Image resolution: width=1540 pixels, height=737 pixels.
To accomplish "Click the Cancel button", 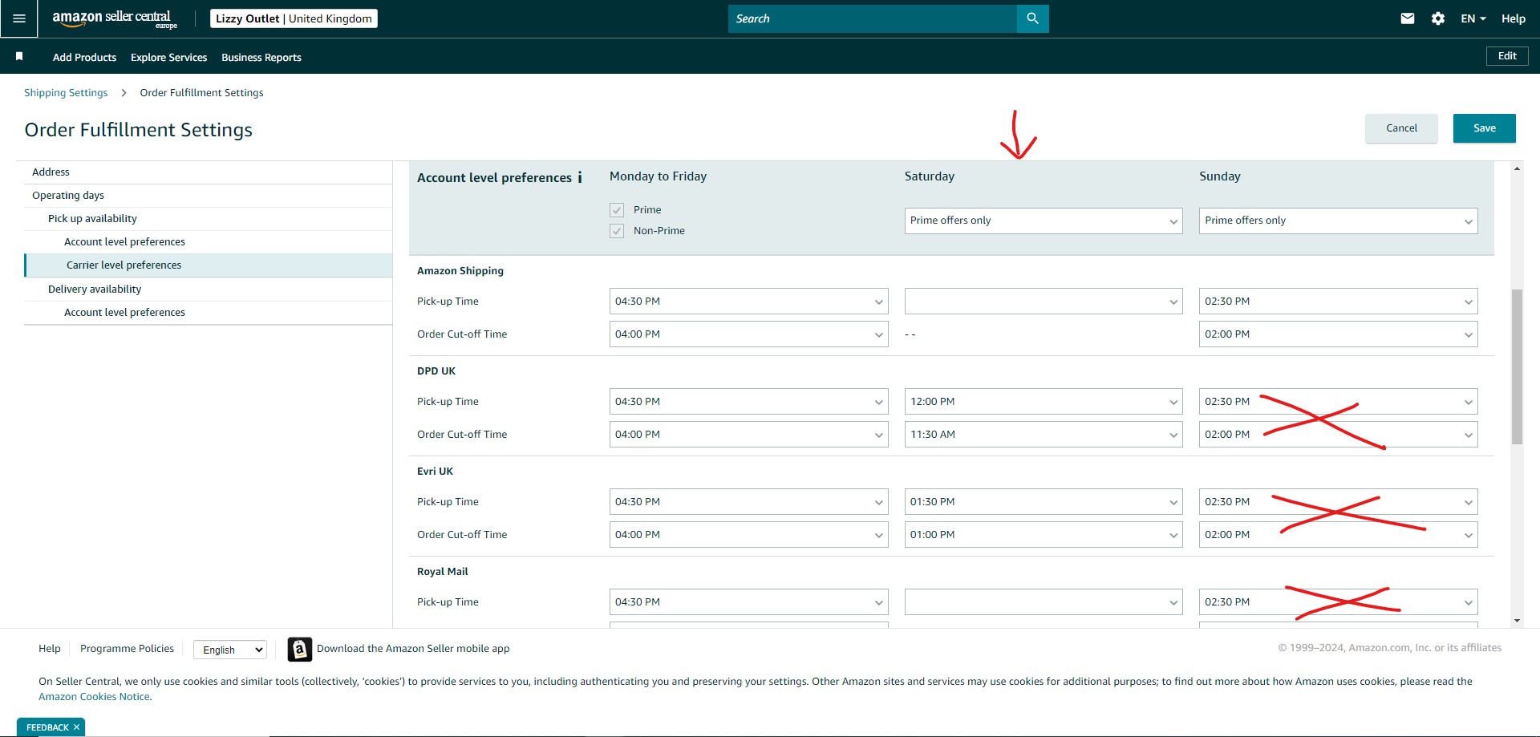I will [x=1401, y=128].
